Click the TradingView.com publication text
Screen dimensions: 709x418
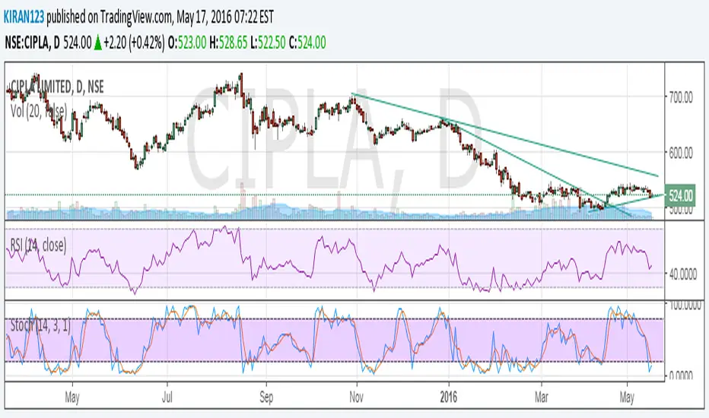pos(136,17)
